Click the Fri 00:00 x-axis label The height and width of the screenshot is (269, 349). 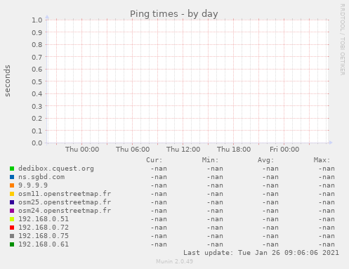point(284,150)
